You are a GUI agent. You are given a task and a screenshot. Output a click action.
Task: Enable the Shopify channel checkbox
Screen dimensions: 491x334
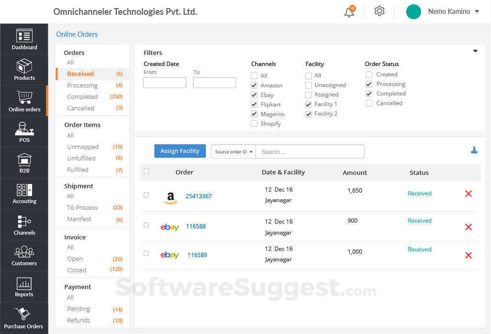coord(254,123)
